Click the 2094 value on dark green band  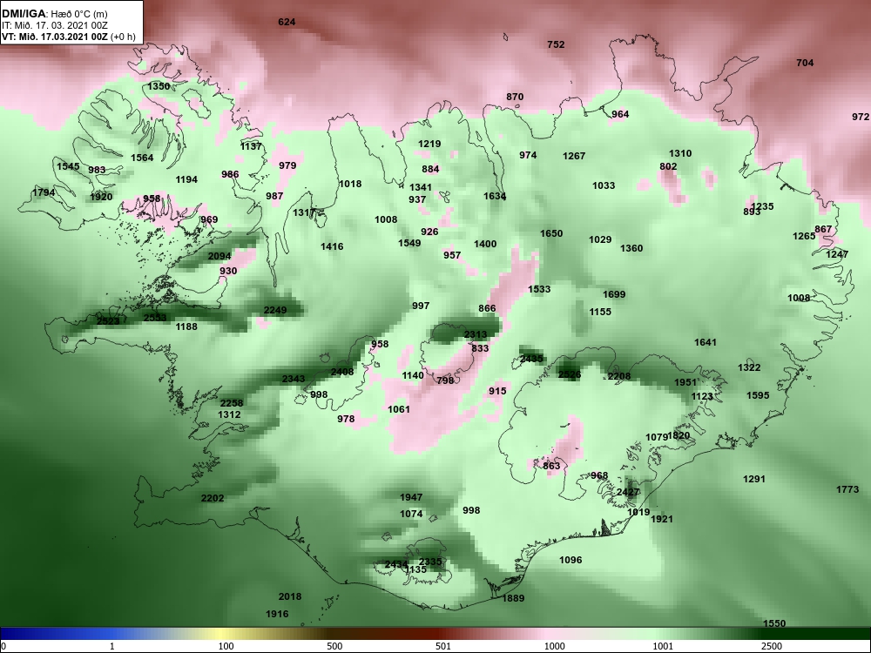pyautogui.click(x=219, y=256)
